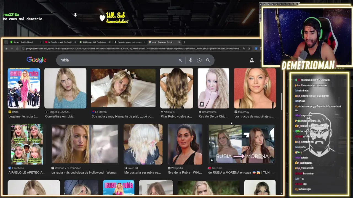Click the results page vertical scrollbar
The height and width of the screenshot is (198, 353).
(282, 102)
